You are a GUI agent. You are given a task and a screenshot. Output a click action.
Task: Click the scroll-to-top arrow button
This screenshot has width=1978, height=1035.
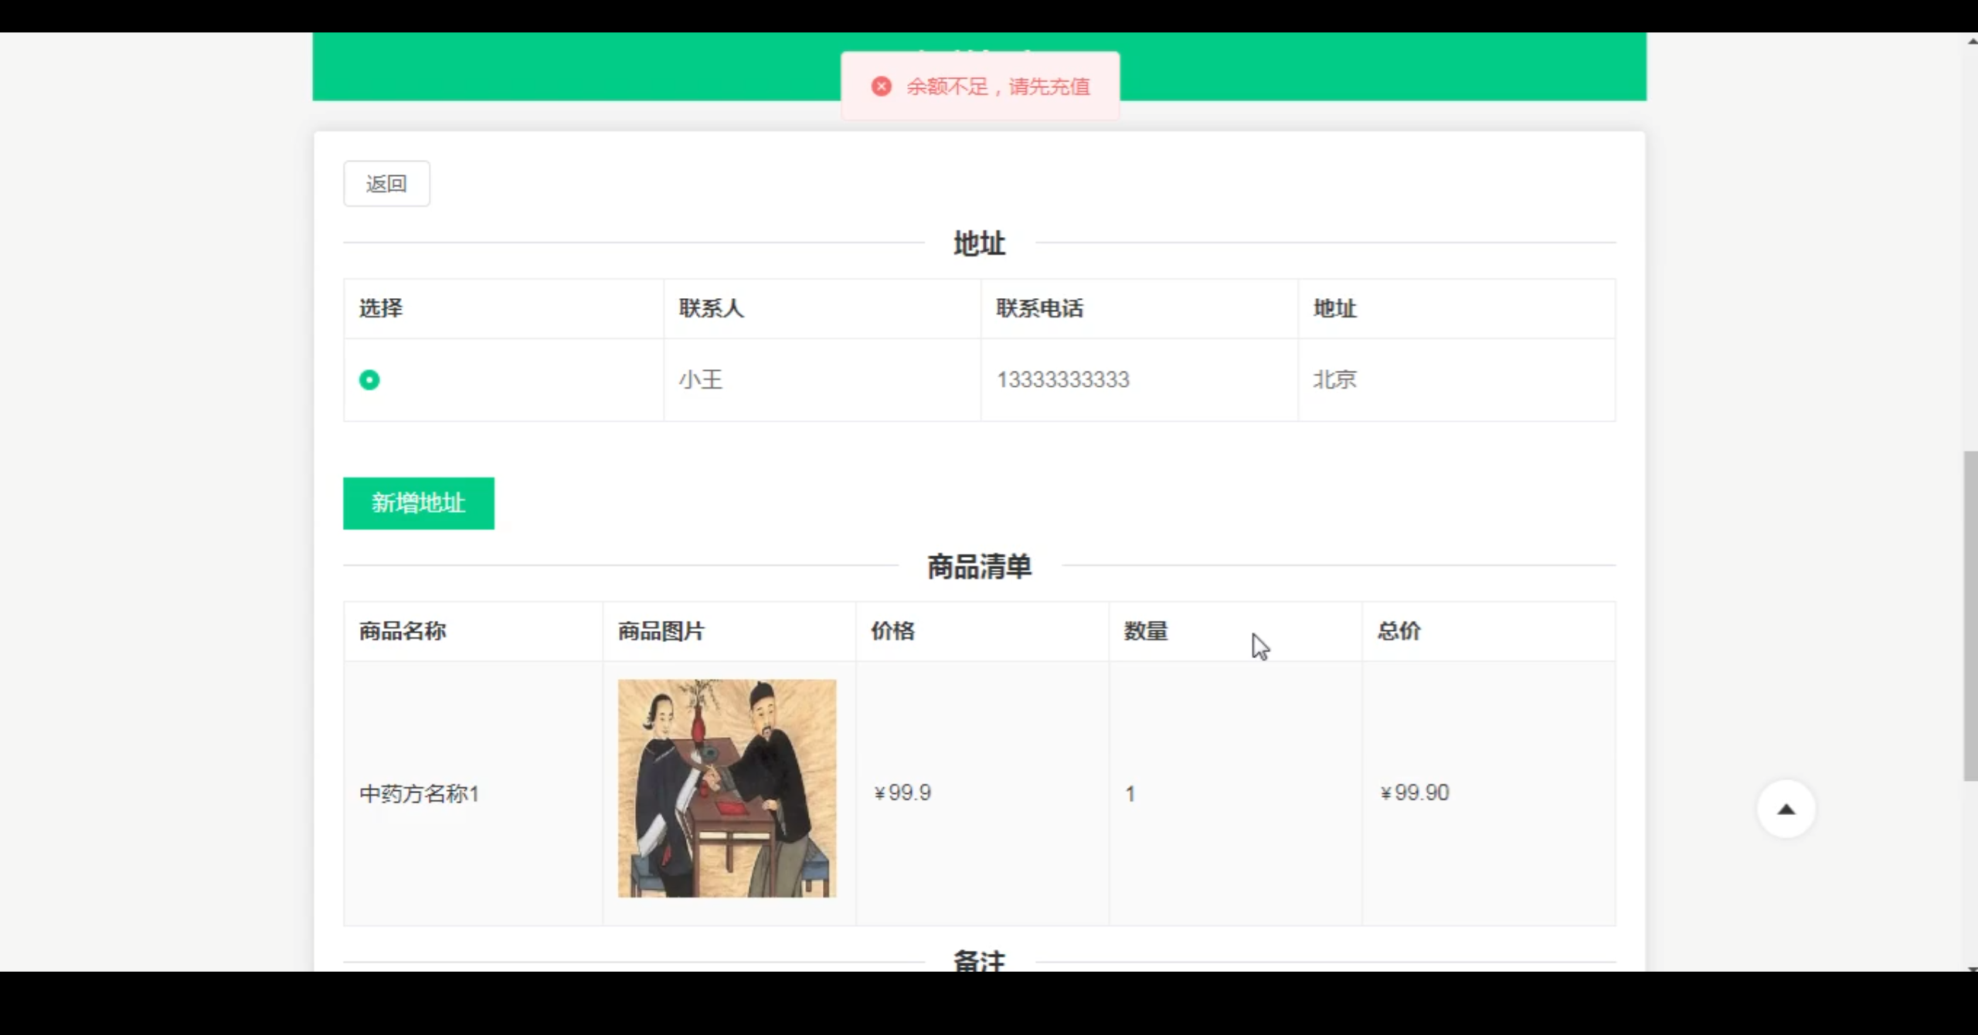[x=1786, y=809]
